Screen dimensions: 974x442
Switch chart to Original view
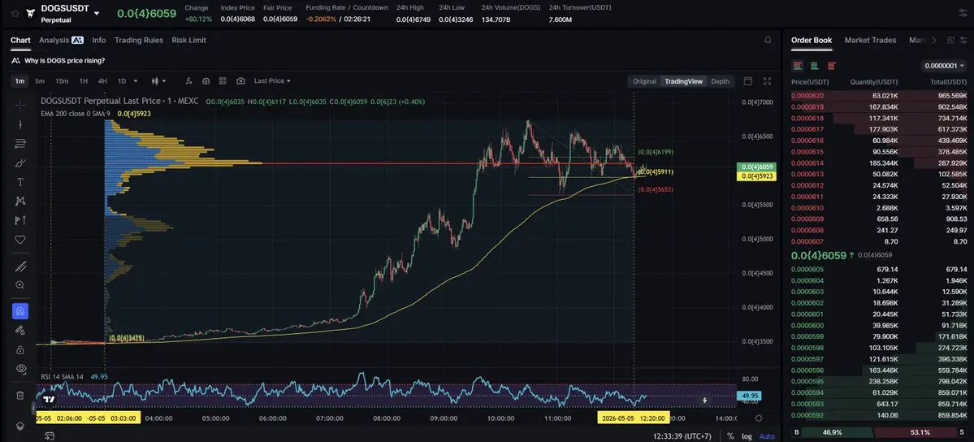(644, 80)
